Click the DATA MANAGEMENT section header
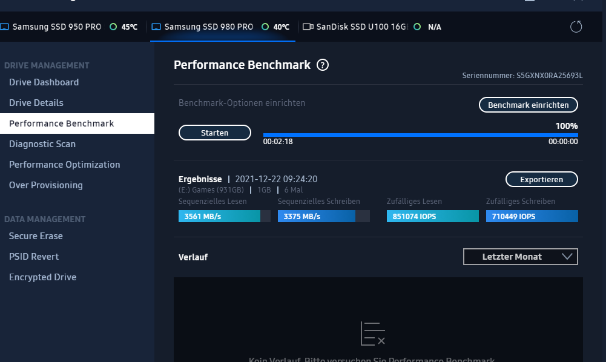606x362 pixels. (x=45, y=220)
